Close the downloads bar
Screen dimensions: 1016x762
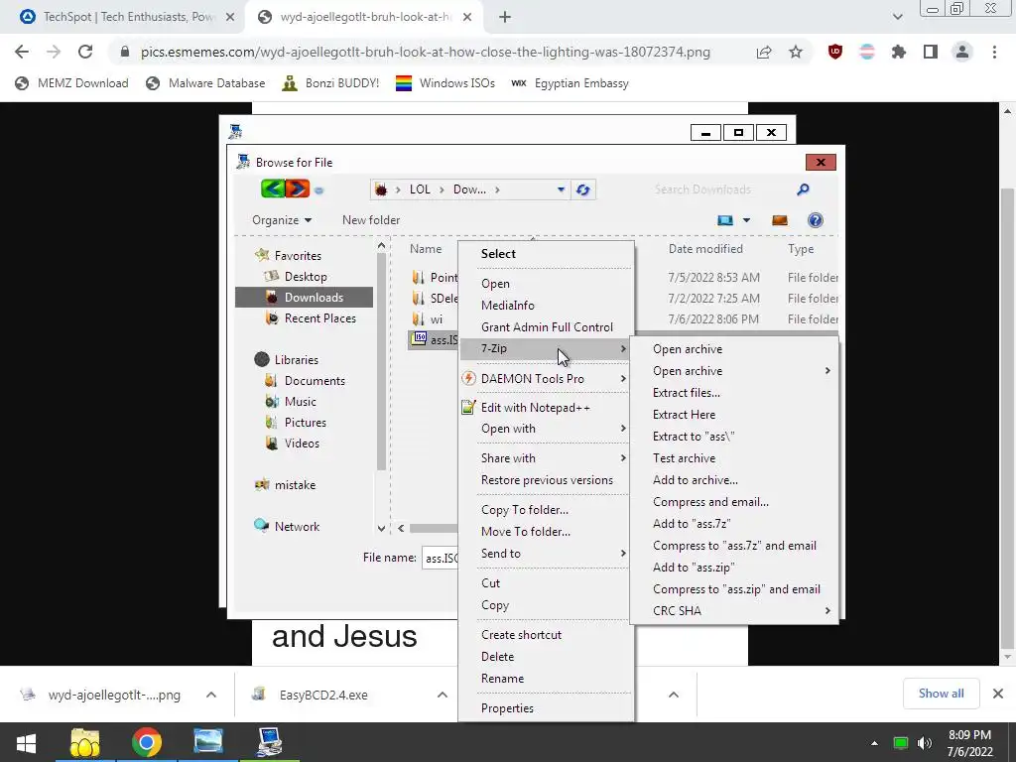pos(998,694)
